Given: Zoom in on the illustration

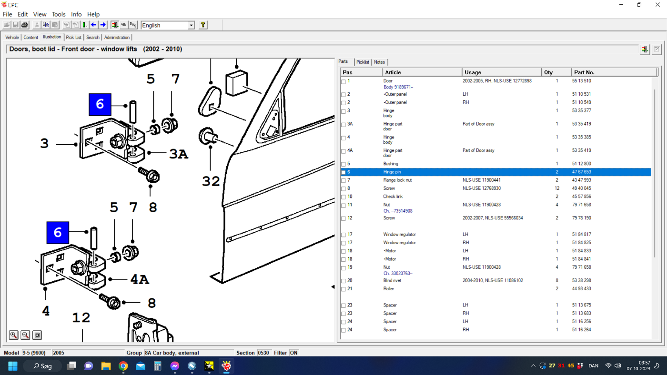Looking at the screenshot, I should tap(14, 335).
